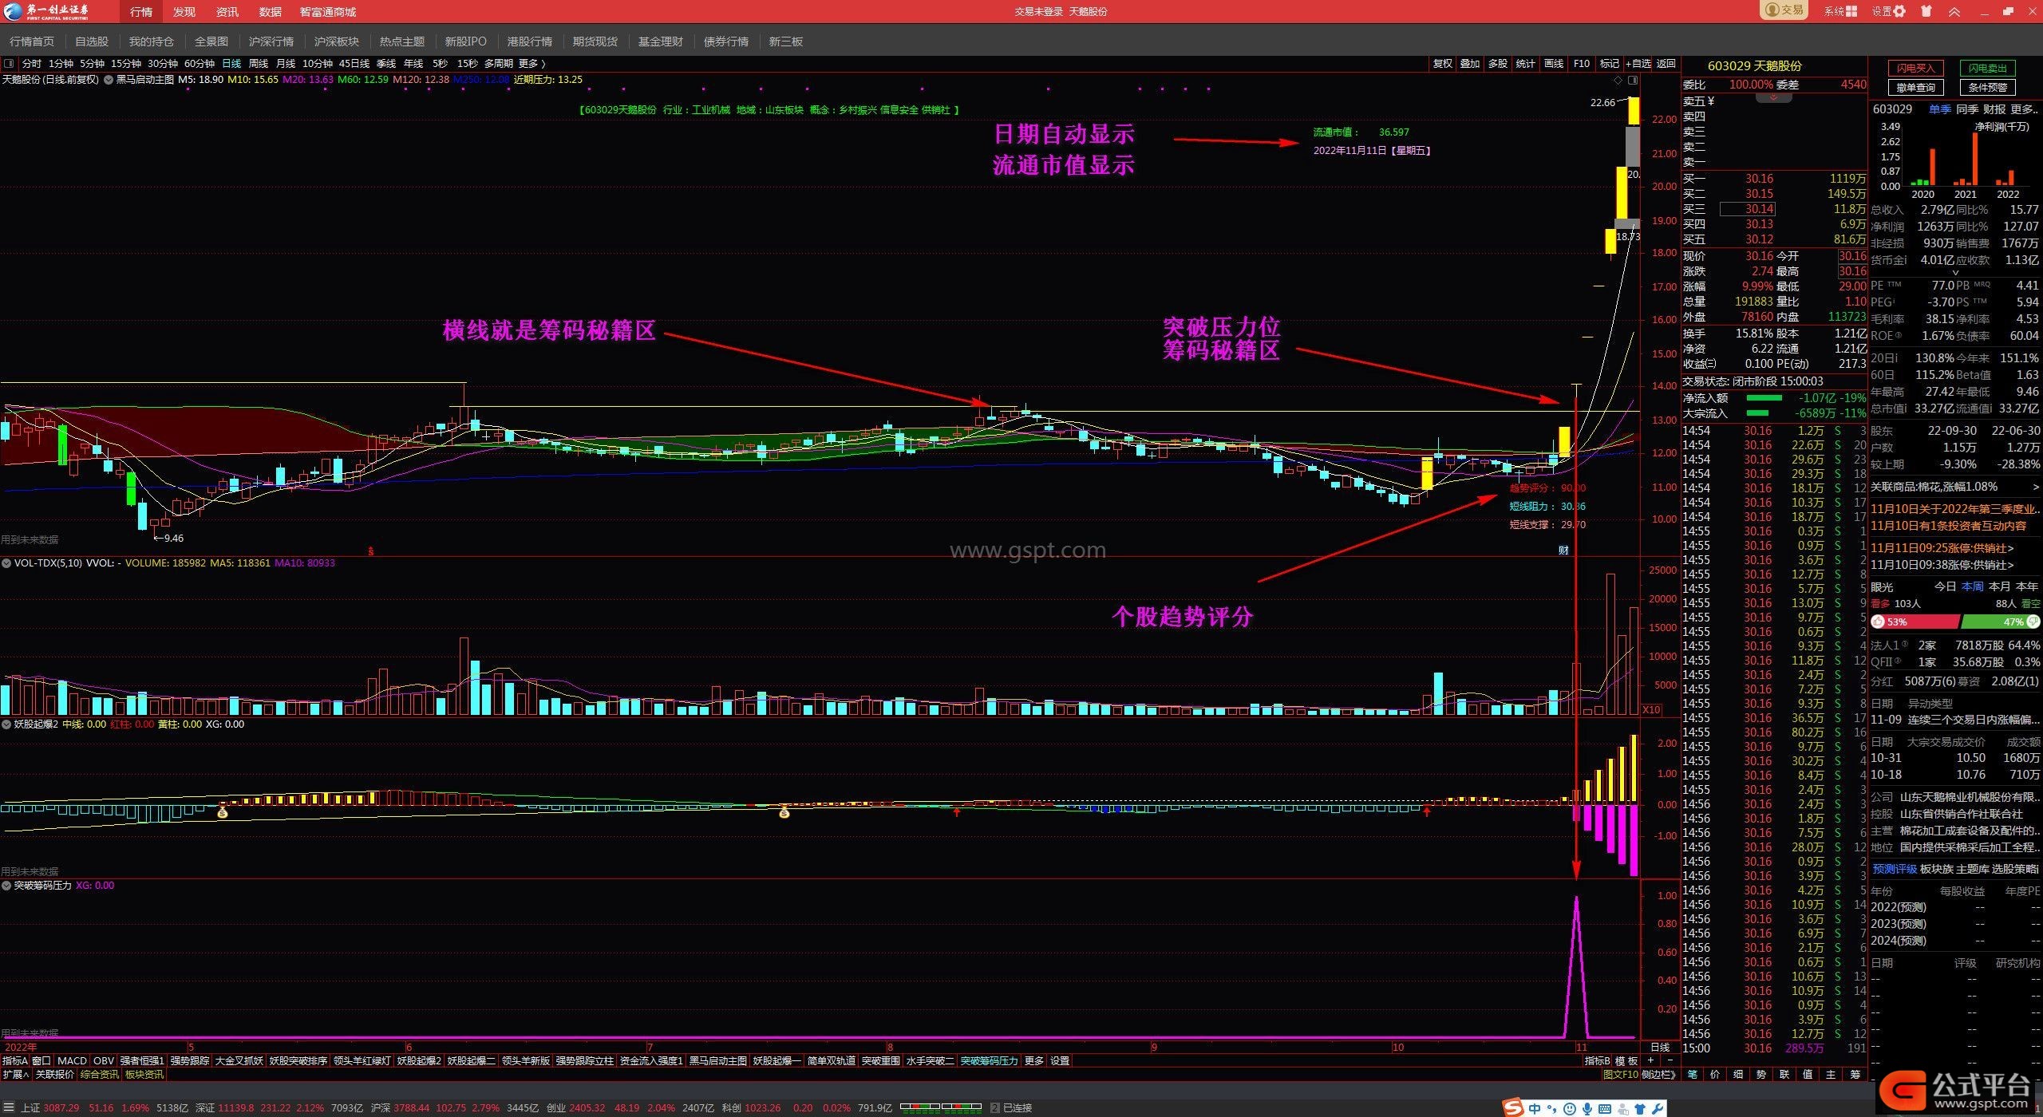Select the 势 tab in bottom strip

point(1761,1075)
